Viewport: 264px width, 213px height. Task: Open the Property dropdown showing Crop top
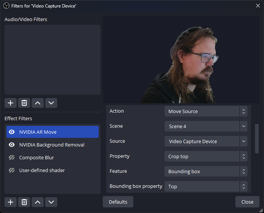(206, 156)
